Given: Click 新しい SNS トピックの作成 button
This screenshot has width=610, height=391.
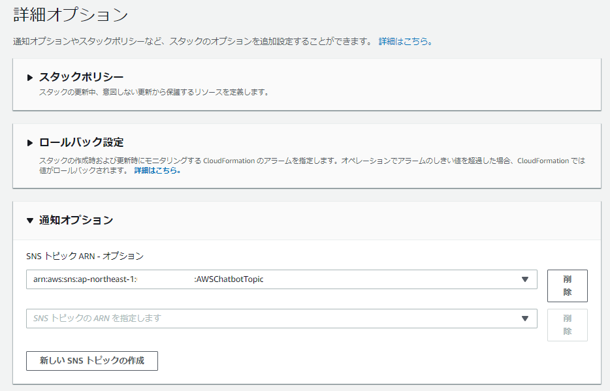Looking at the screenshot, I should click(x=92, y=360).
